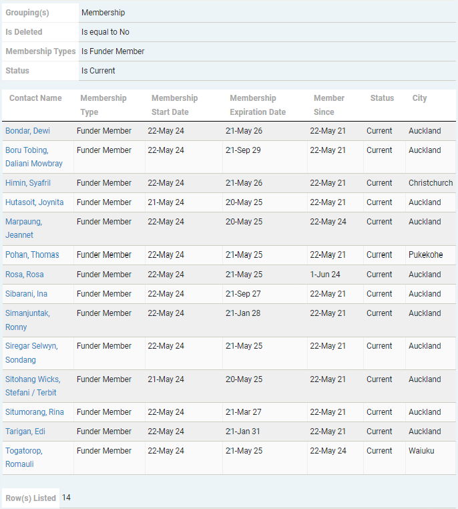The height and width of the screenshot is (509, 458).
Task: Click the Status column header
Action: (382, 98)
